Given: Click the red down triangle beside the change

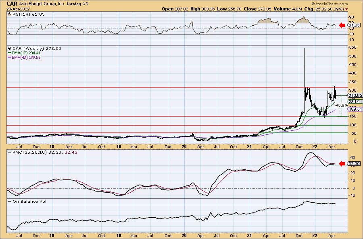Looking at the screenshot, I should (x=346, y=9).
